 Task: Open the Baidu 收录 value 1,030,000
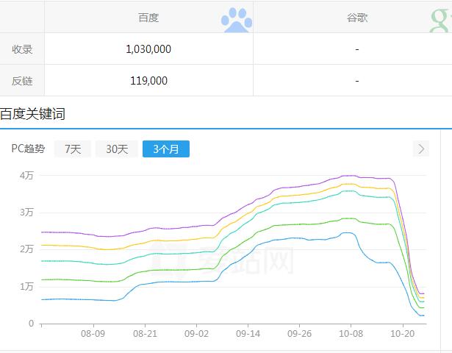pyautogui.click(x=148, y=49)
